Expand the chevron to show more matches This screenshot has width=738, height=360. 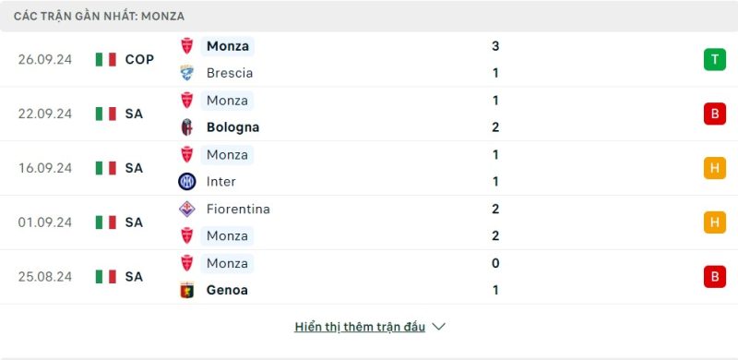[x=438, y=327]
